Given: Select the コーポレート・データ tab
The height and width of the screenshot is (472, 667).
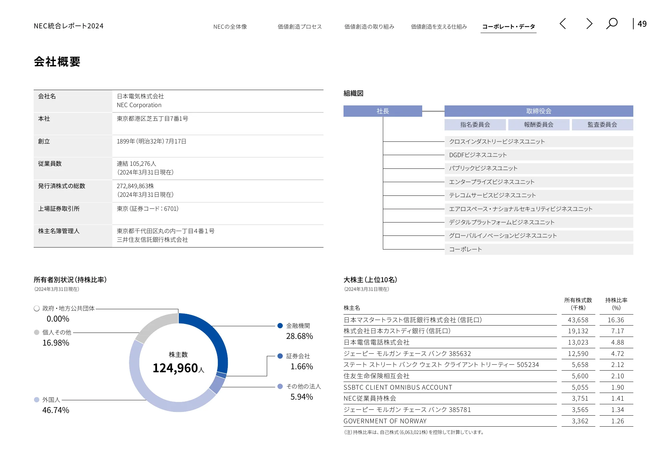Looking at the screenshot, I should click(x=509, y=27).
